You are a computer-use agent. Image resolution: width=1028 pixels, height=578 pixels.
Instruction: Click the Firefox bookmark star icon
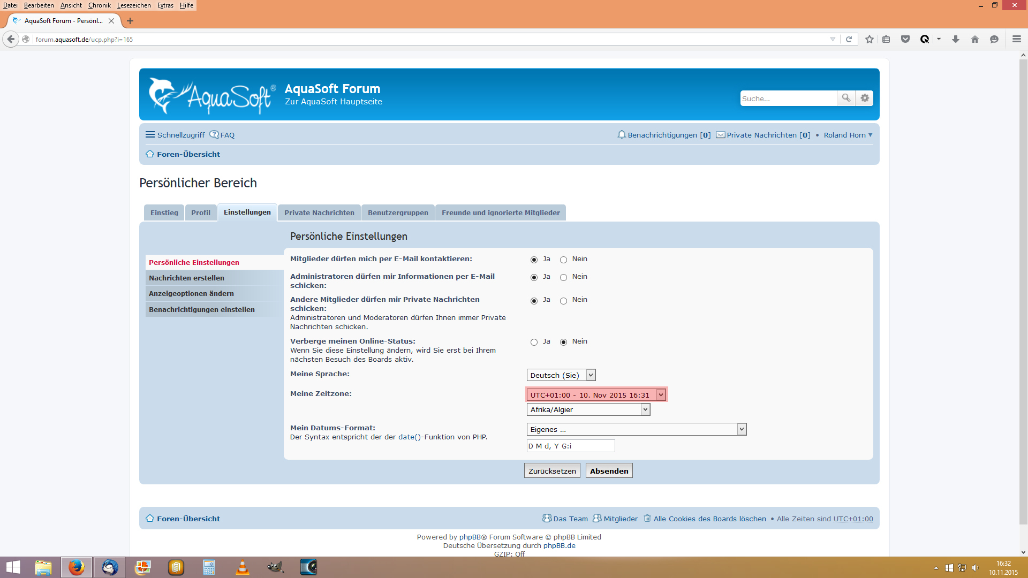coord(870,39)
